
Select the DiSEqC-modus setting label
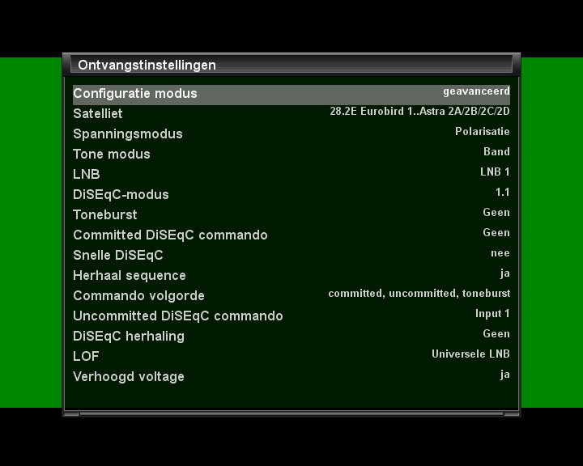click(121, 194)
